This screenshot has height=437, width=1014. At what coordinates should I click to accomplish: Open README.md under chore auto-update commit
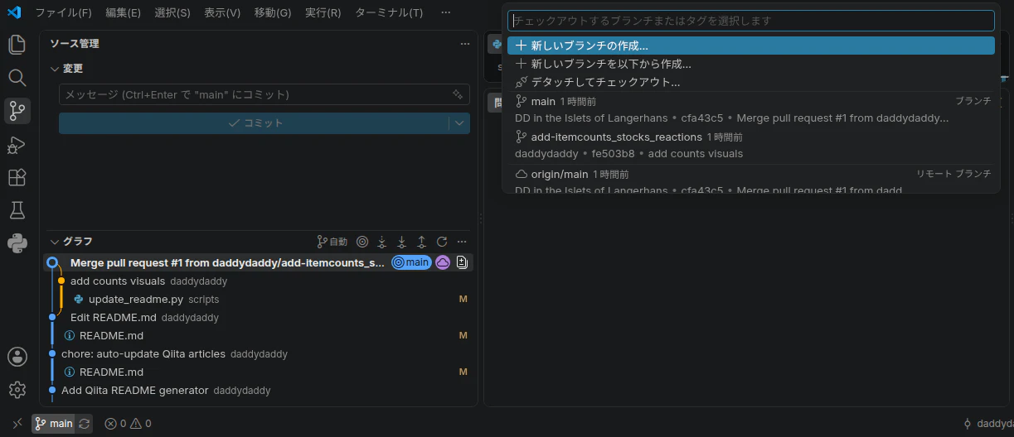(x=259, y=372)
